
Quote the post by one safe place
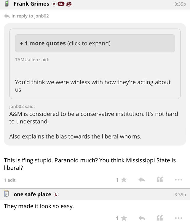159,218
